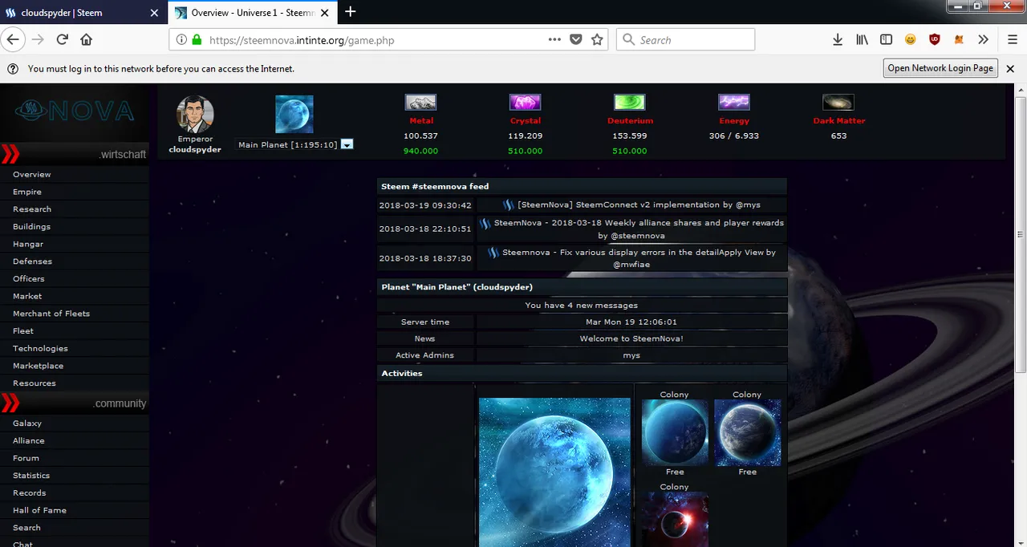
Task: Click the green padlock site security icon
Action: 197,39
